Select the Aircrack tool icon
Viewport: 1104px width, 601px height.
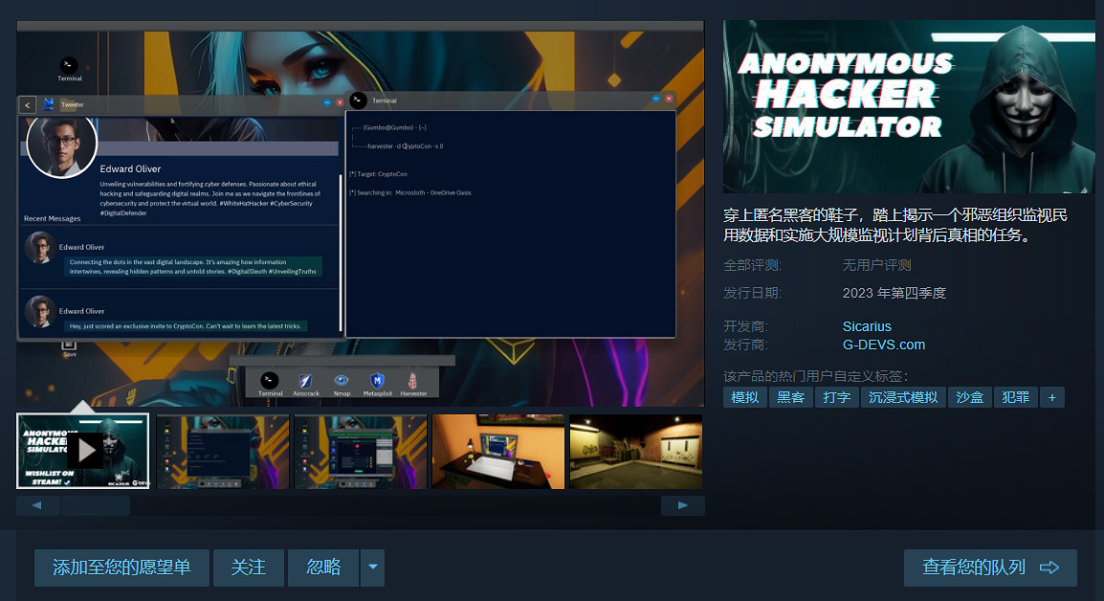coord(305,382)
